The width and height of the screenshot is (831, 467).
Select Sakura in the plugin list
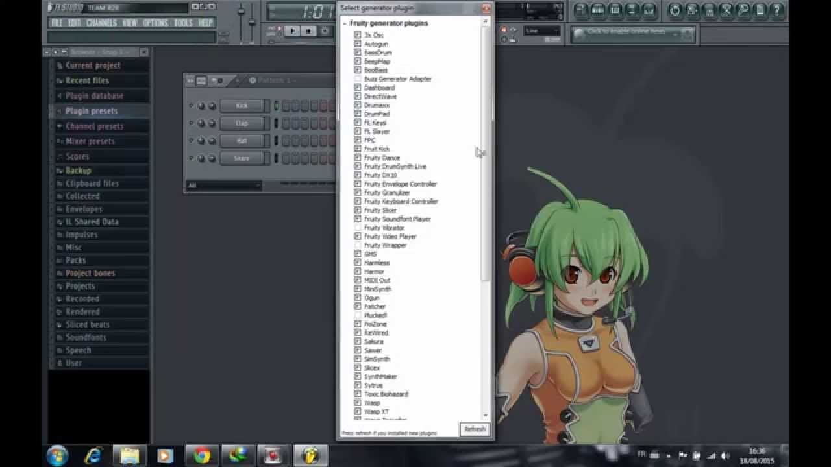tap(374, 341)
